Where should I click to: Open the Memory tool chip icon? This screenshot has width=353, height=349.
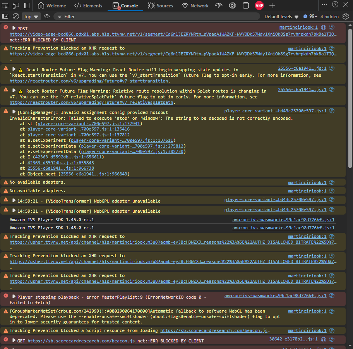pos(232,5)
